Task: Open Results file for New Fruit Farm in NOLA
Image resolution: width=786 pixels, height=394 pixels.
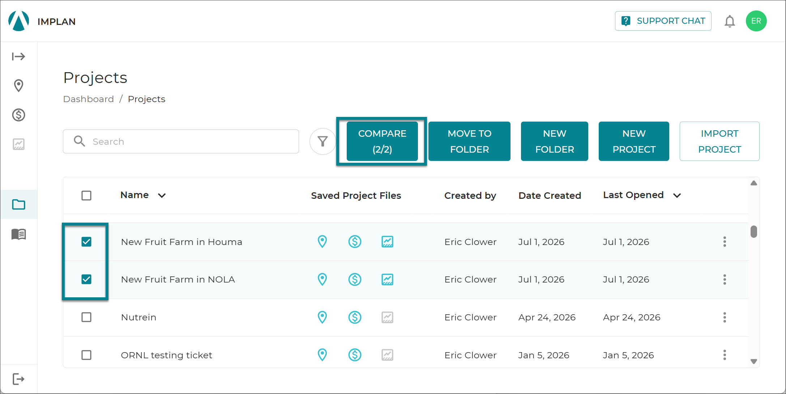Action: (387, 279)
